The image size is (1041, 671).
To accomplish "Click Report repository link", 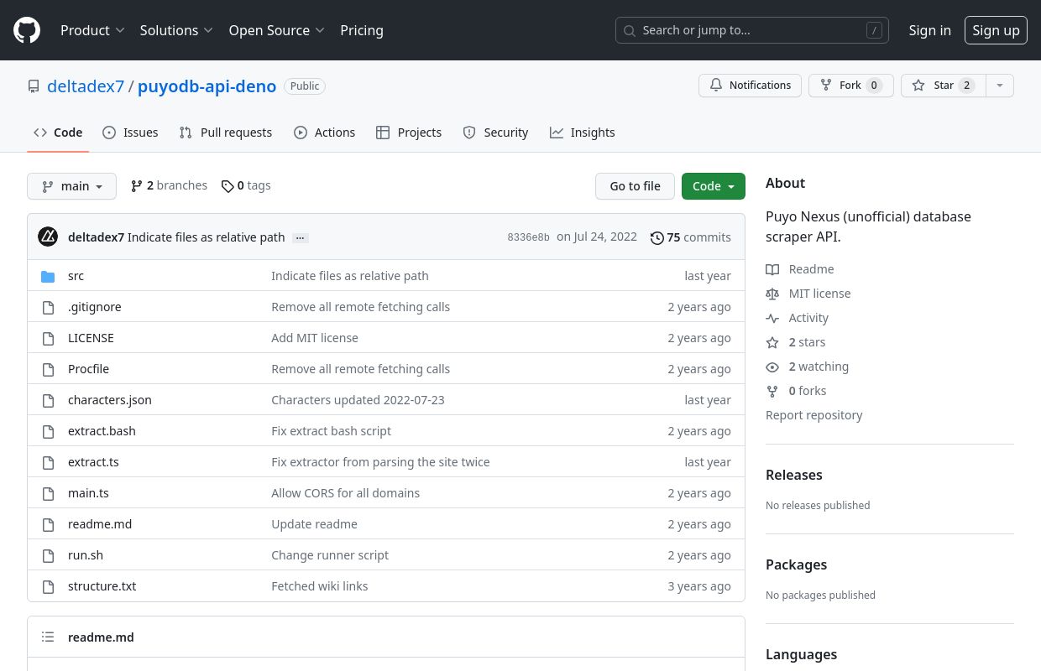I will point(813,415).
